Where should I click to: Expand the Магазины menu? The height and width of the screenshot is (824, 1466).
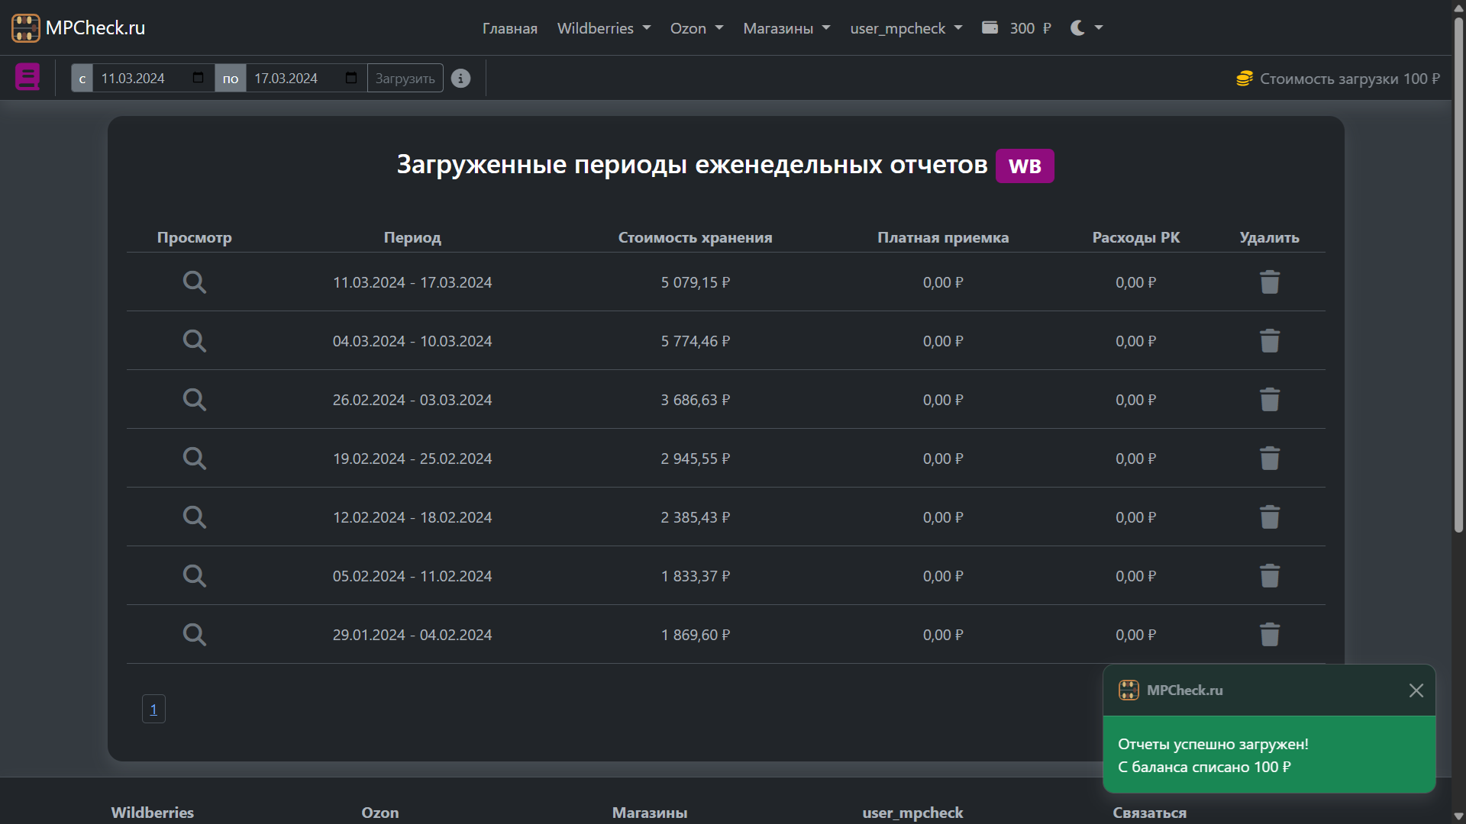785,27
